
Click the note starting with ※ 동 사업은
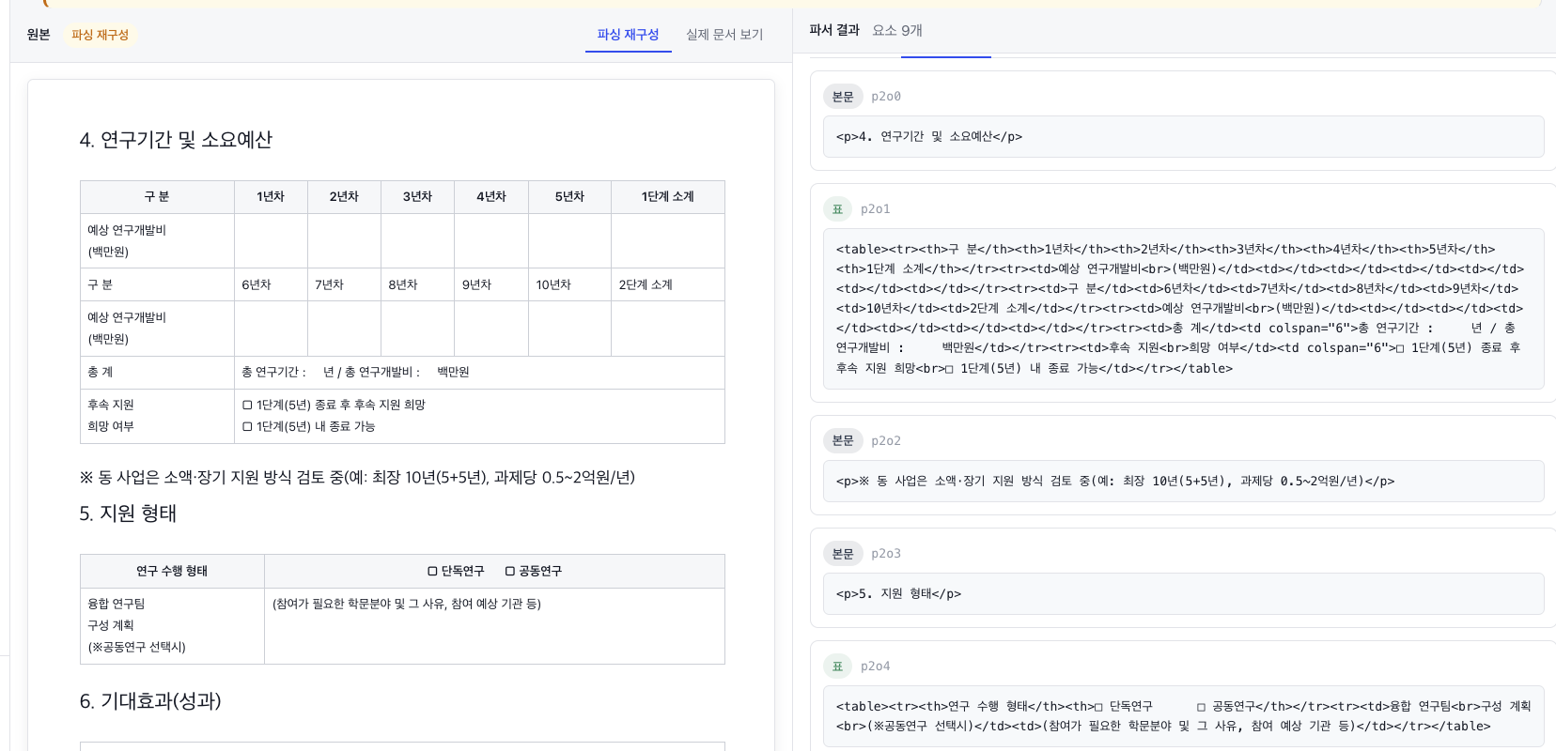point(357,478)
